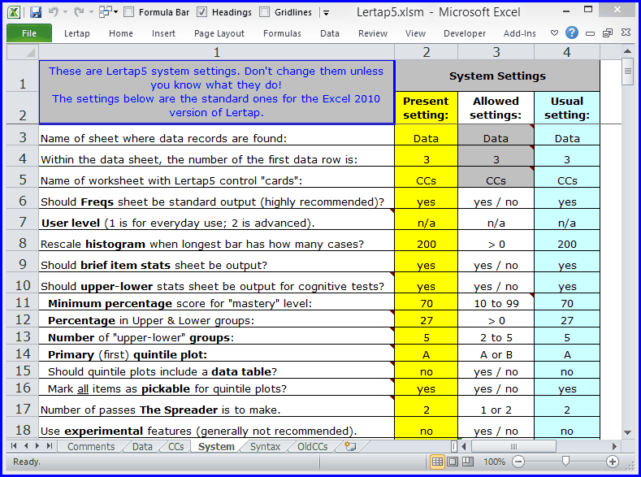Image resolution: width=641 pixels, height=477 pixels.
Task: Open Excel Help question mark icon
Action: pos(572,33)
